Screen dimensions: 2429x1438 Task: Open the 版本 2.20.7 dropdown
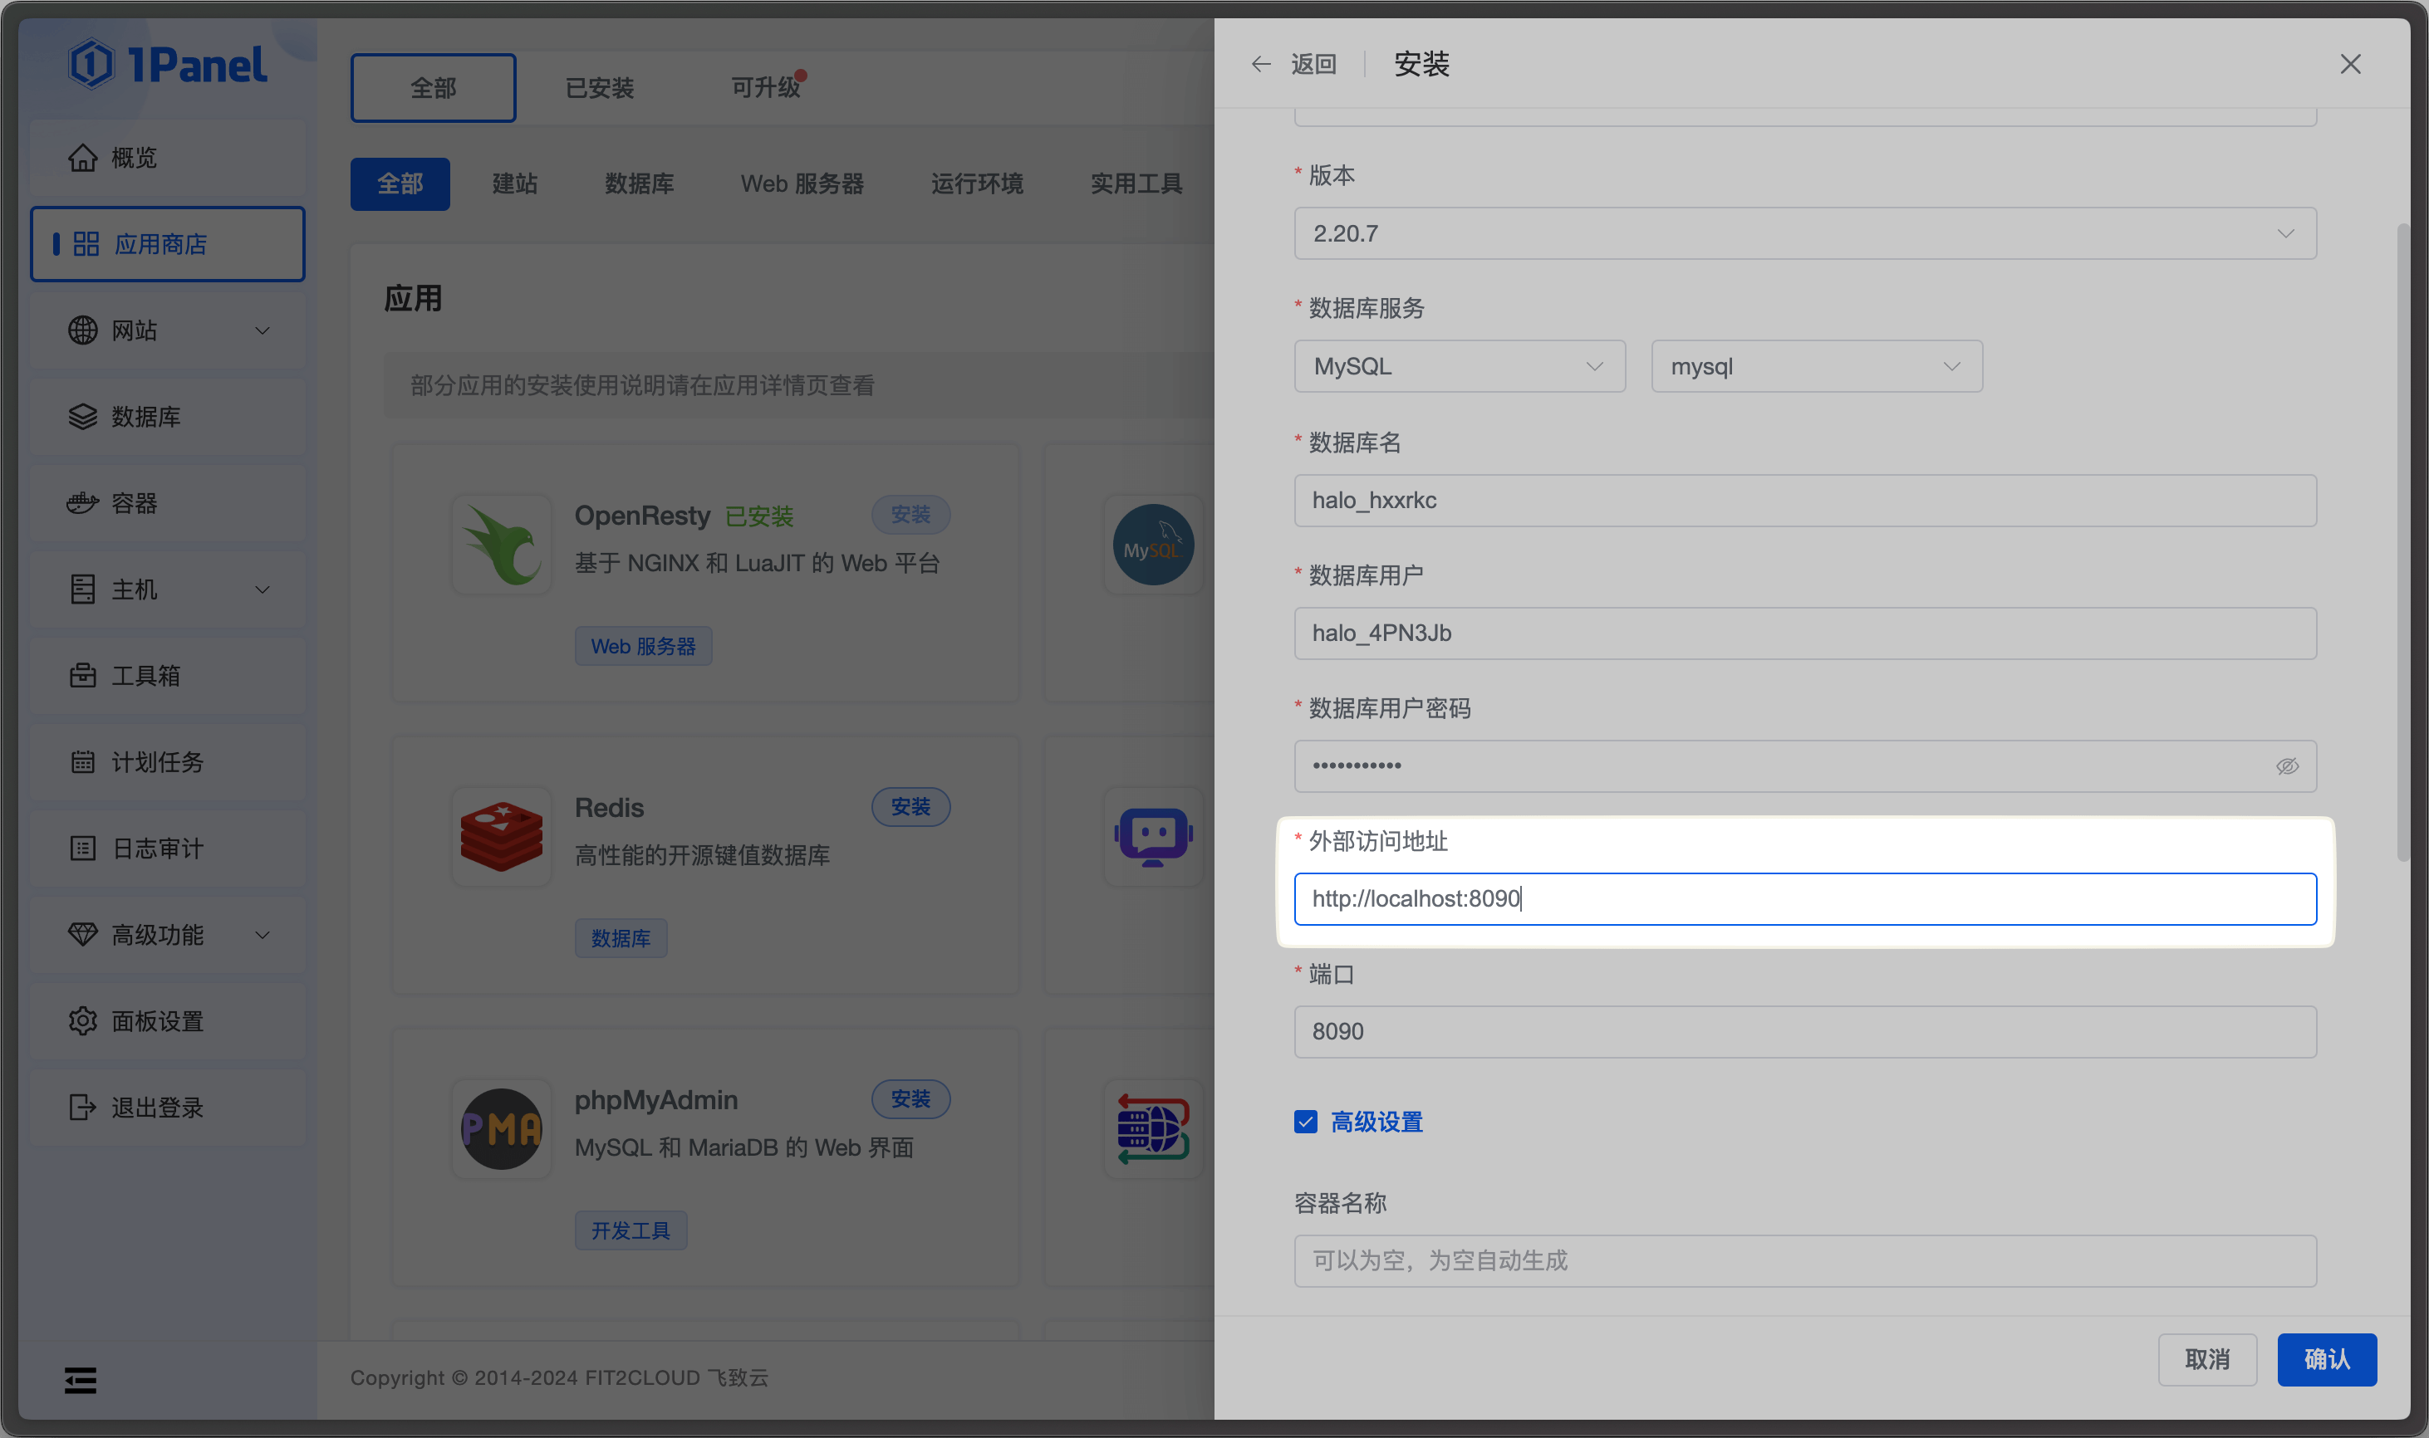tap(1803, 233)
